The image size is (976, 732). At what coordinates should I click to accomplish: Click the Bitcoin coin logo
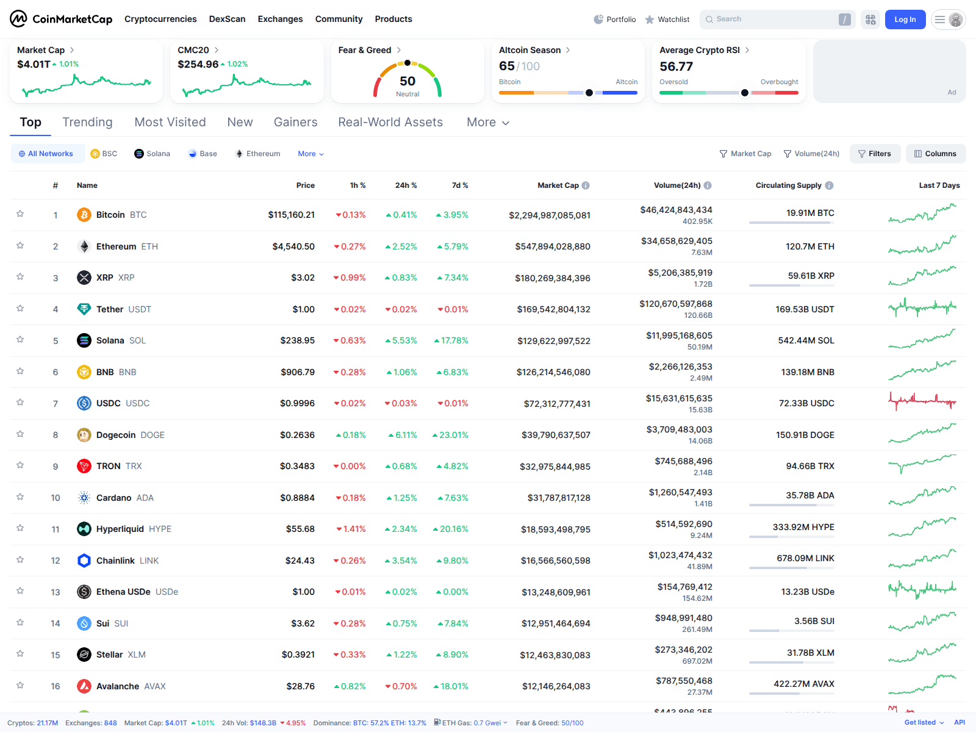click(x=84, y=215)
